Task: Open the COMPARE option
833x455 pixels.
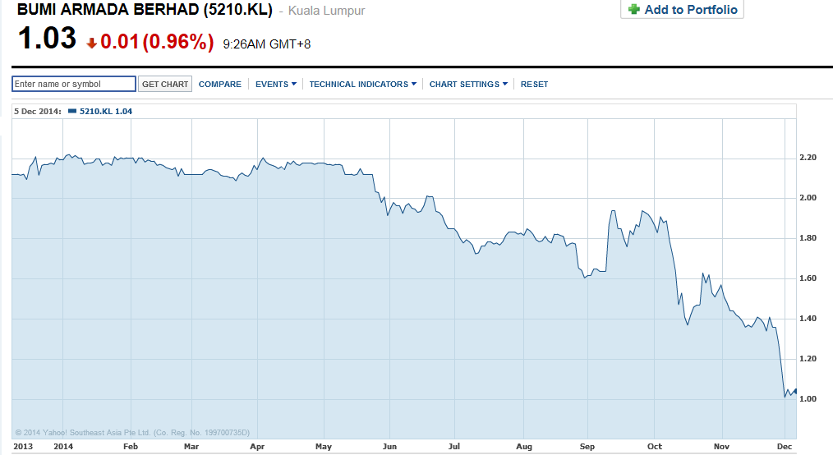Action: 220,85
